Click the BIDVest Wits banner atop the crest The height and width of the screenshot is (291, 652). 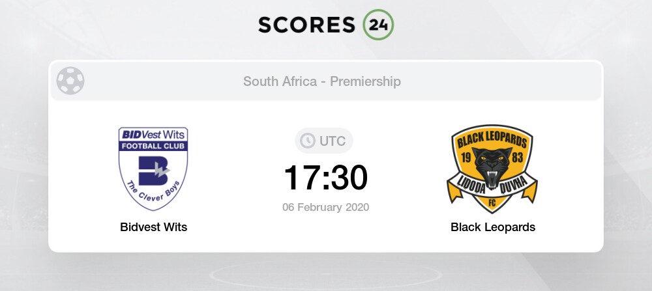(153, 135)
